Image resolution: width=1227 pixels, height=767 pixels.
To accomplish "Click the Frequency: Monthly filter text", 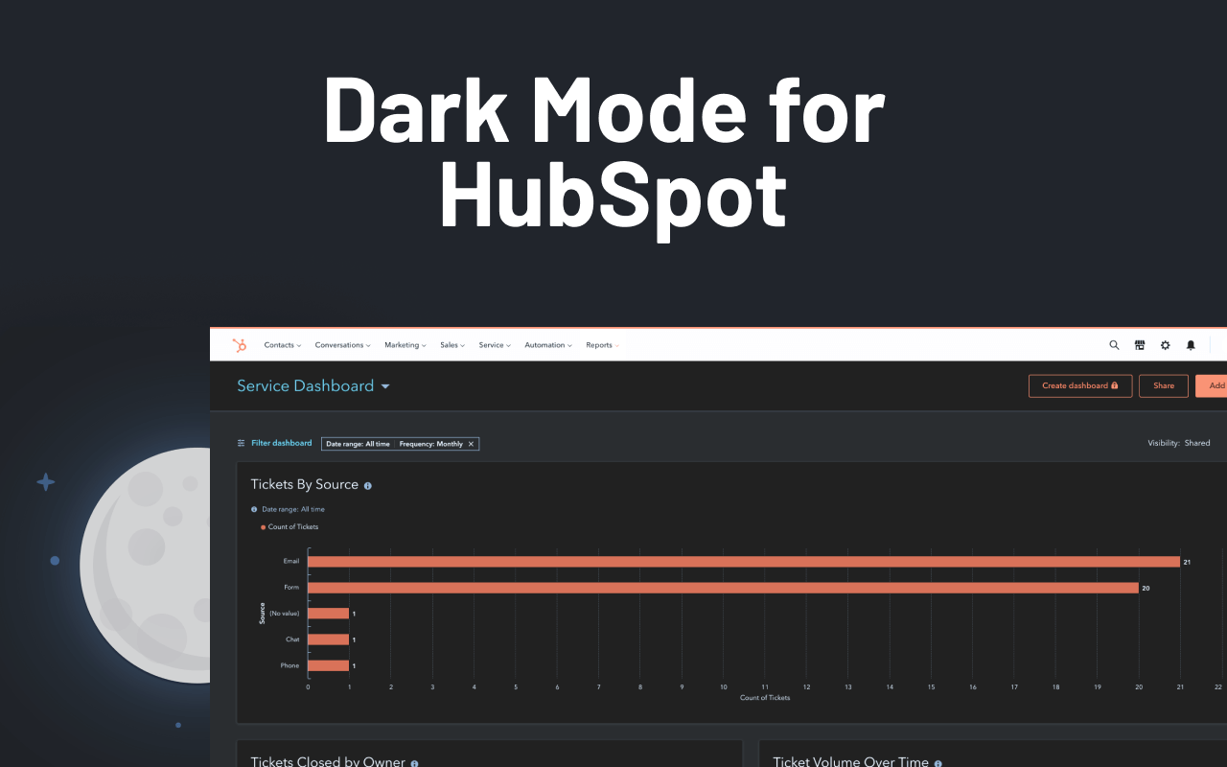I will coord(430,444).
